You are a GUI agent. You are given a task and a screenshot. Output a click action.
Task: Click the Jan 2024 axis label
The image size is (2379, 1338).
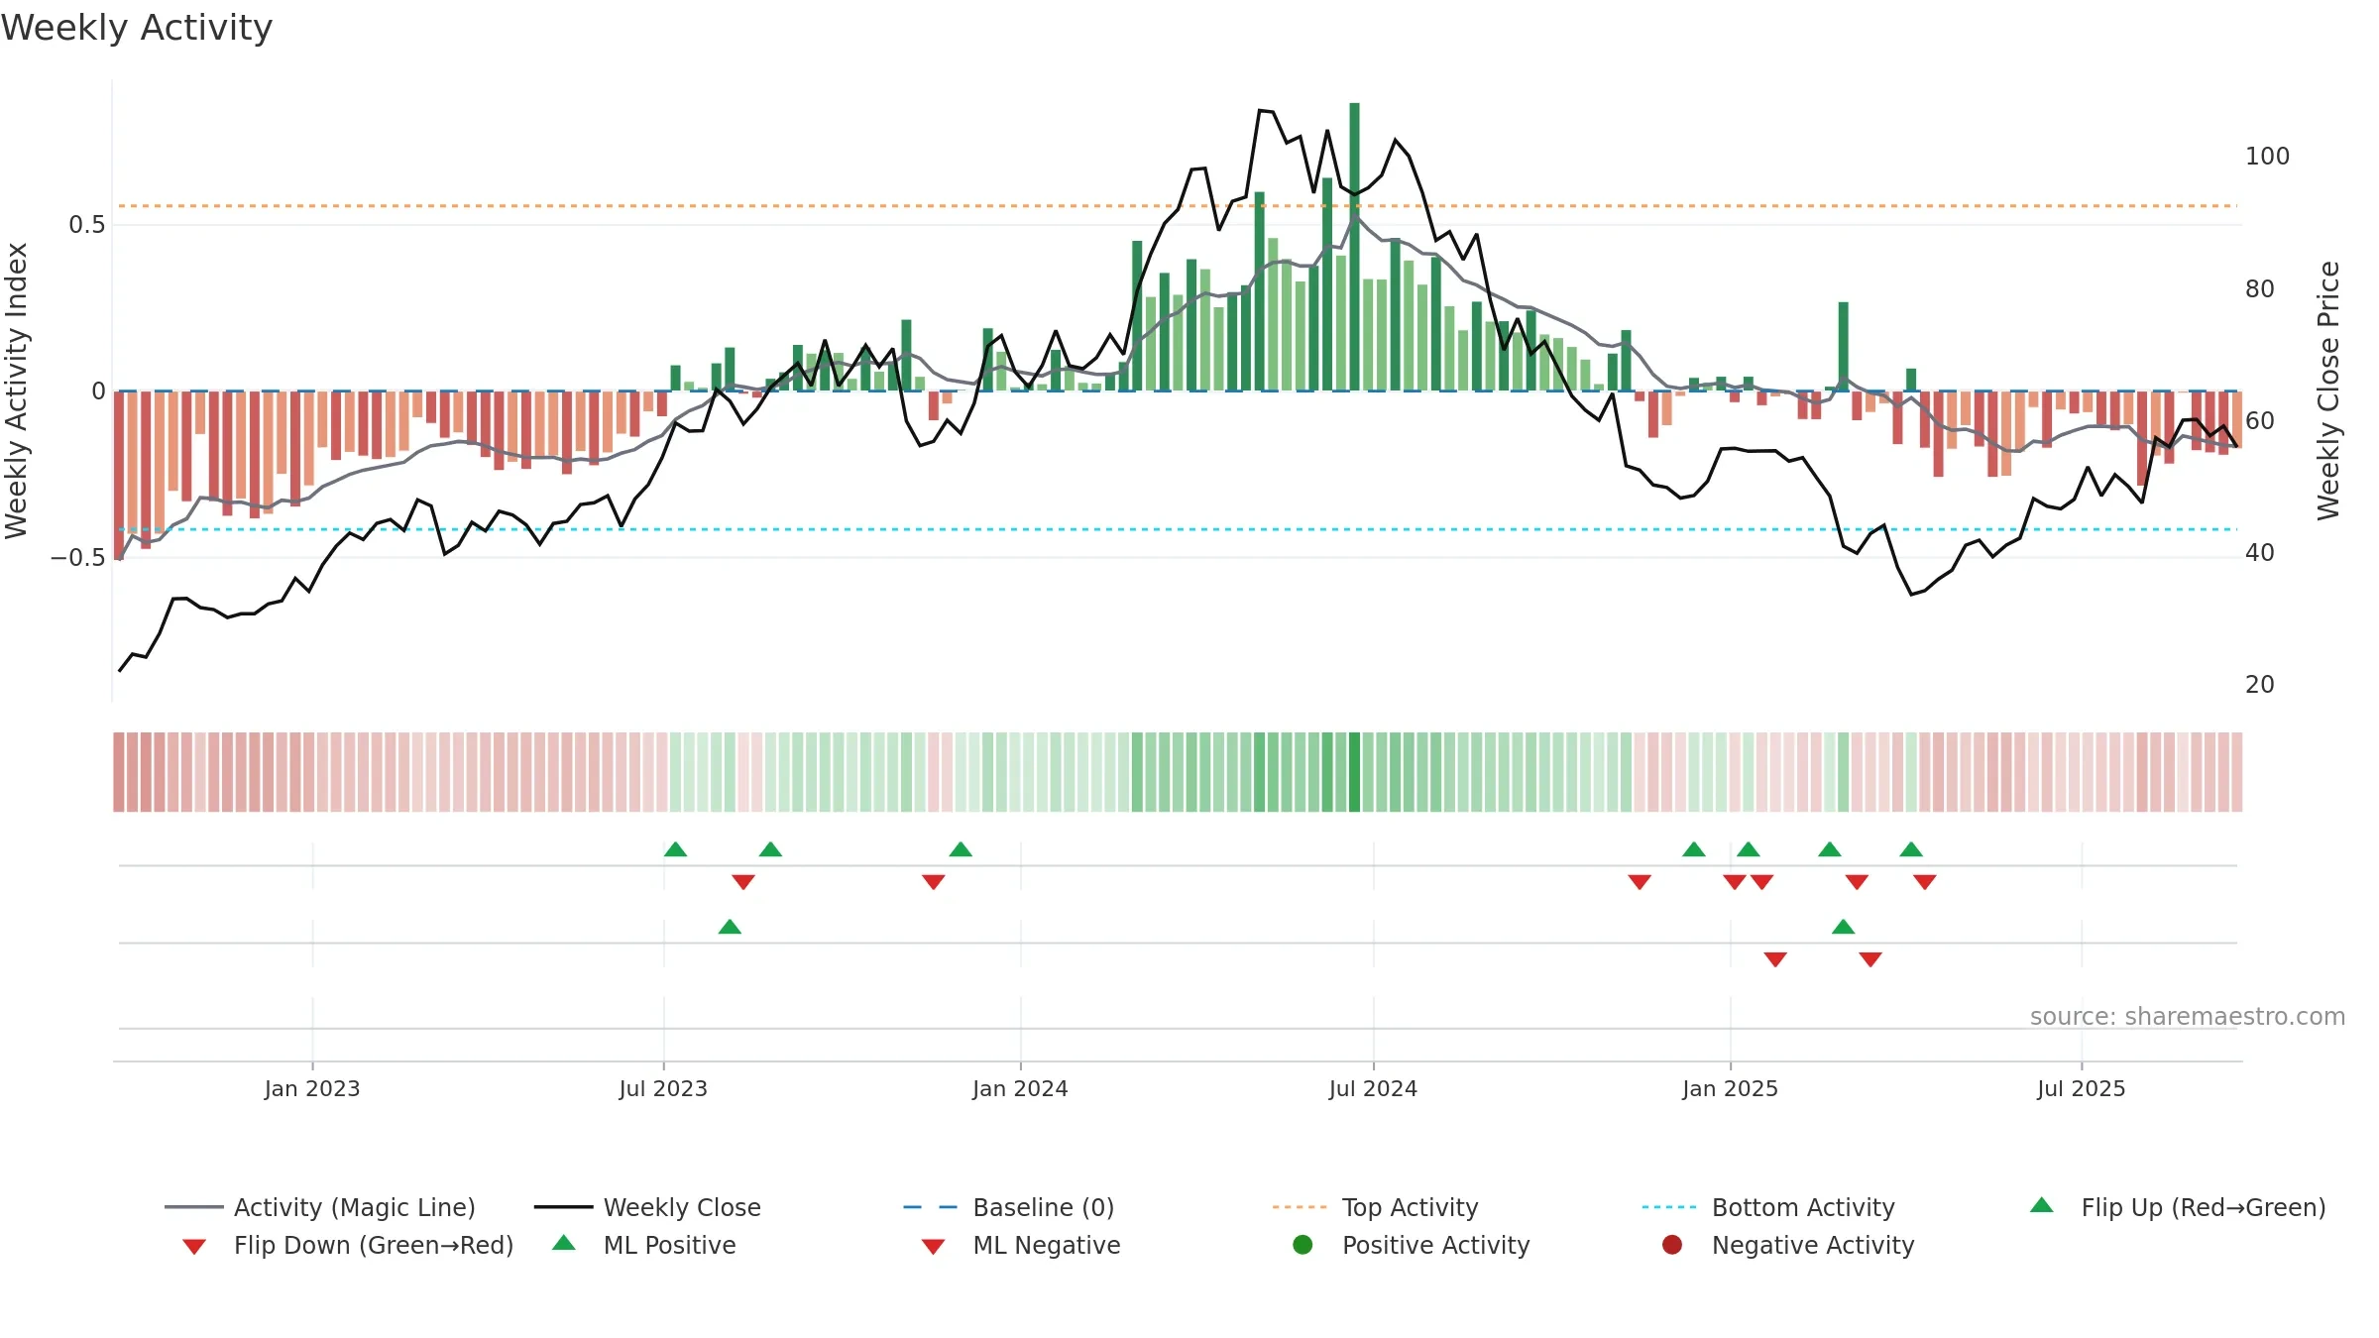(1020, 1089)
